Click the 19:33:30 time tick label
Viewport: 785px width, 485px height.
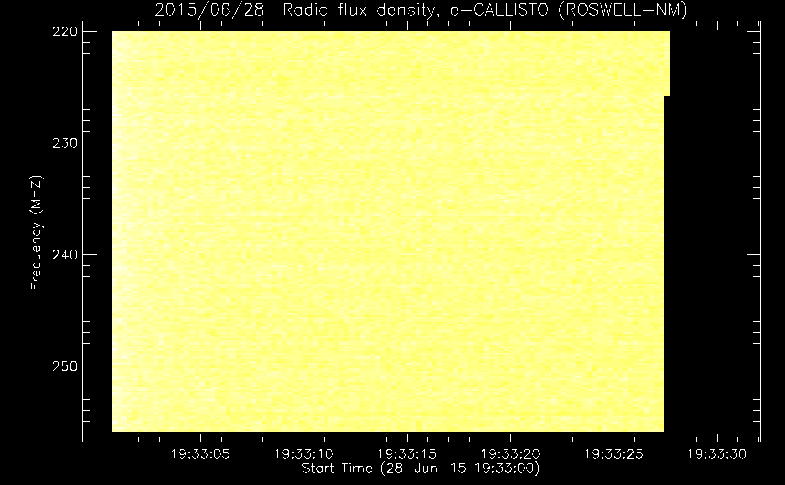click(x=718, y=454)
